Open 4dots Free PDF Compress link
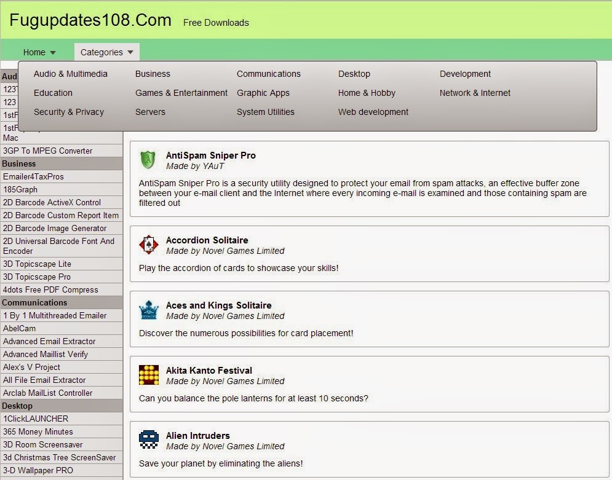Viewport: 612px width, 480px height. point(62,289)
